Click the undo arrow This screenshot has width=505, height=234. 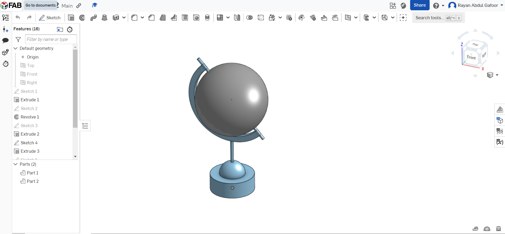coord(18,18)
